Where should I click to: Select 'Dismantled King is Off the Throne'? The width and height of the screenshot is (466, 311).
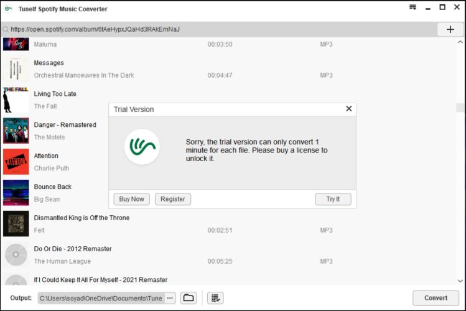(82, 218)
